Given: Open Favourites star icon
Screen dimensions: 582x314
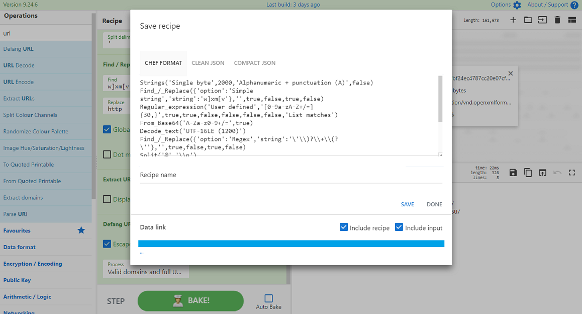Looking at the screenshot, I should coord(81,230).
